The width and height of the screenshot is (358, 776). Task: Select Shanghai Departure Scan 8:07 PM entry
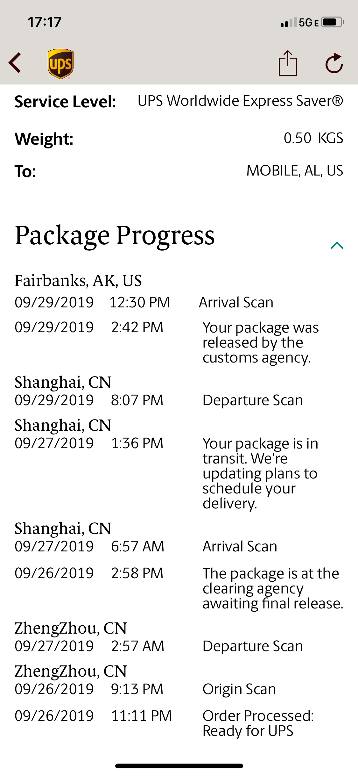coord(179,400)
